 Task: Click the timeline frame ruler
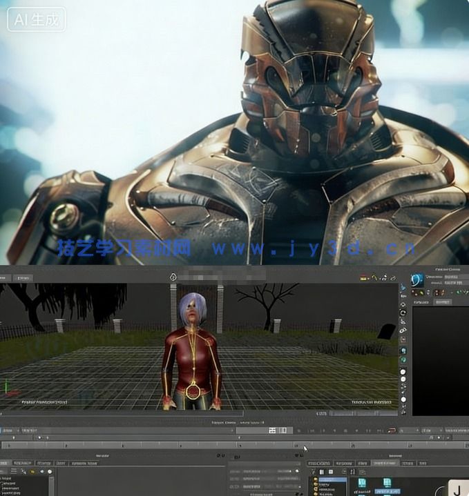pyautogui.click(x=234, y=445)
